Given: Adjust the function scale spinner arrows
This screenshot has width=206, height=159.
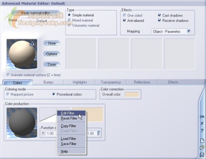Looking at the screenshot, I should tap(98, 133).
